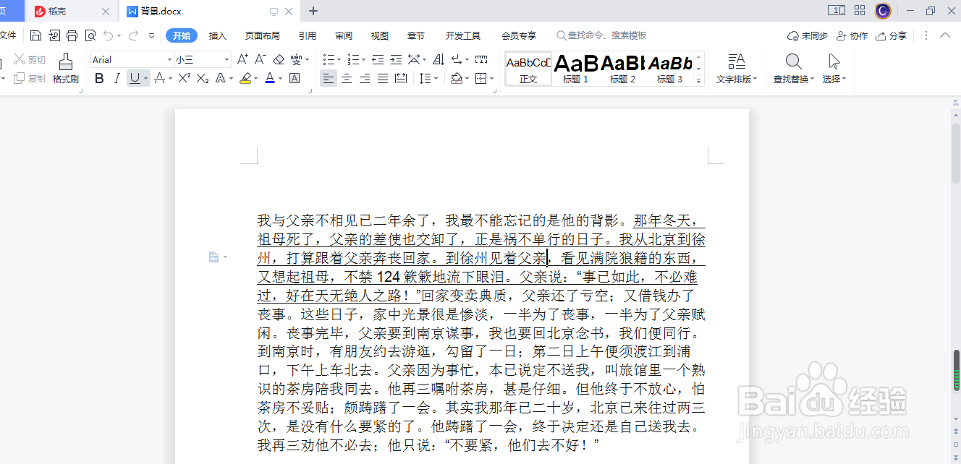This screenshot has width=961, height=464.
Task: Expand the styles gallery more arrow
Action: click(x=699, y=81)
